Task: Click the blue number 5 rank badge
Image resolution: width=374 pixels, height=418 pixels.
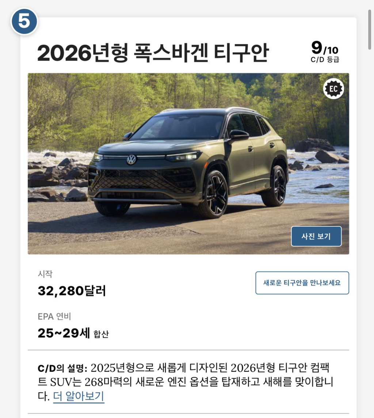Action: [x=24, y=21]
